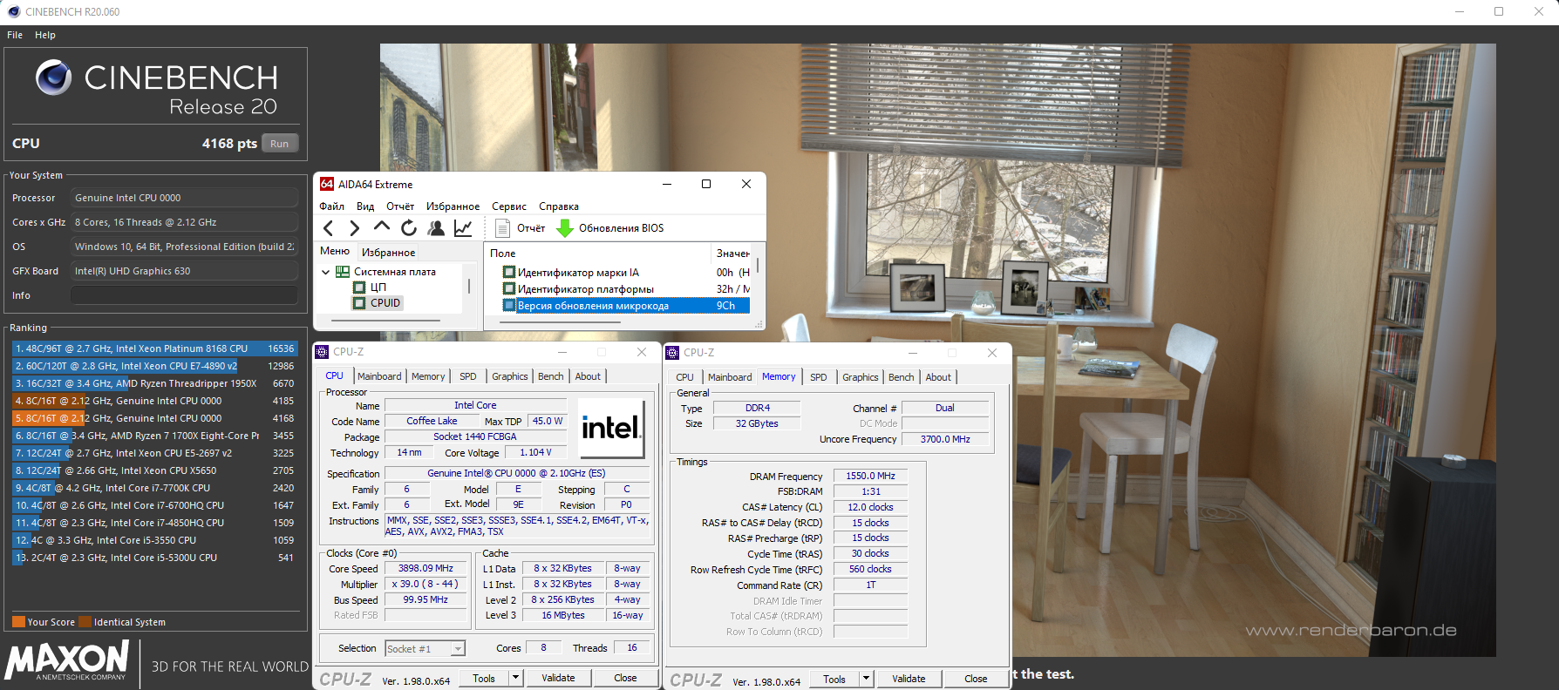Click the icon next to Версия обновления микрокода

click(x=509, y=306)
